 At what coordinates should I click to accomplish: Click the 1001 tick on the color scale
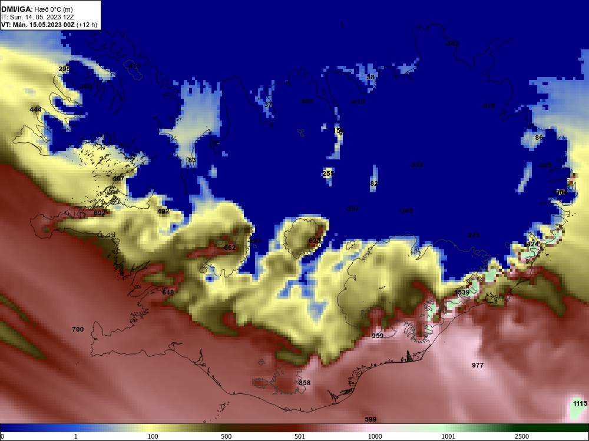448,436
